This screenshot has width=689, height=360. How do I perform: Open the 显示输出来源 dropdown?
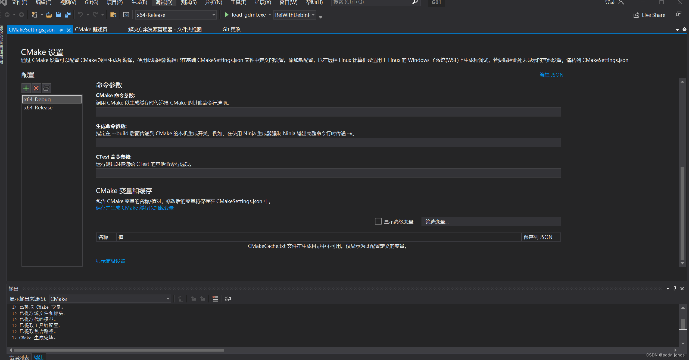pyautogui.click(x=167, y=299)
